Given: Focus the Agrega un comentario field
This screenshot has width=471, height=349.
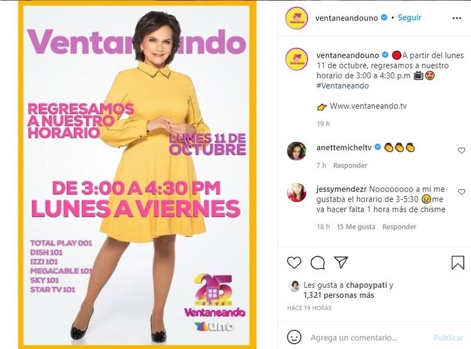Looking at the screenshot, I should (370, 338).
